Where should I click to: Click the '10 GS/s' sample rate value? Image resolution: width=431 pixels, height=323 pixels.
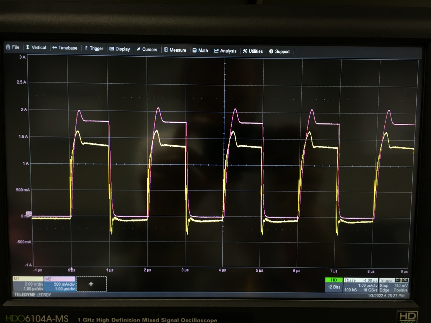(370, 290)
